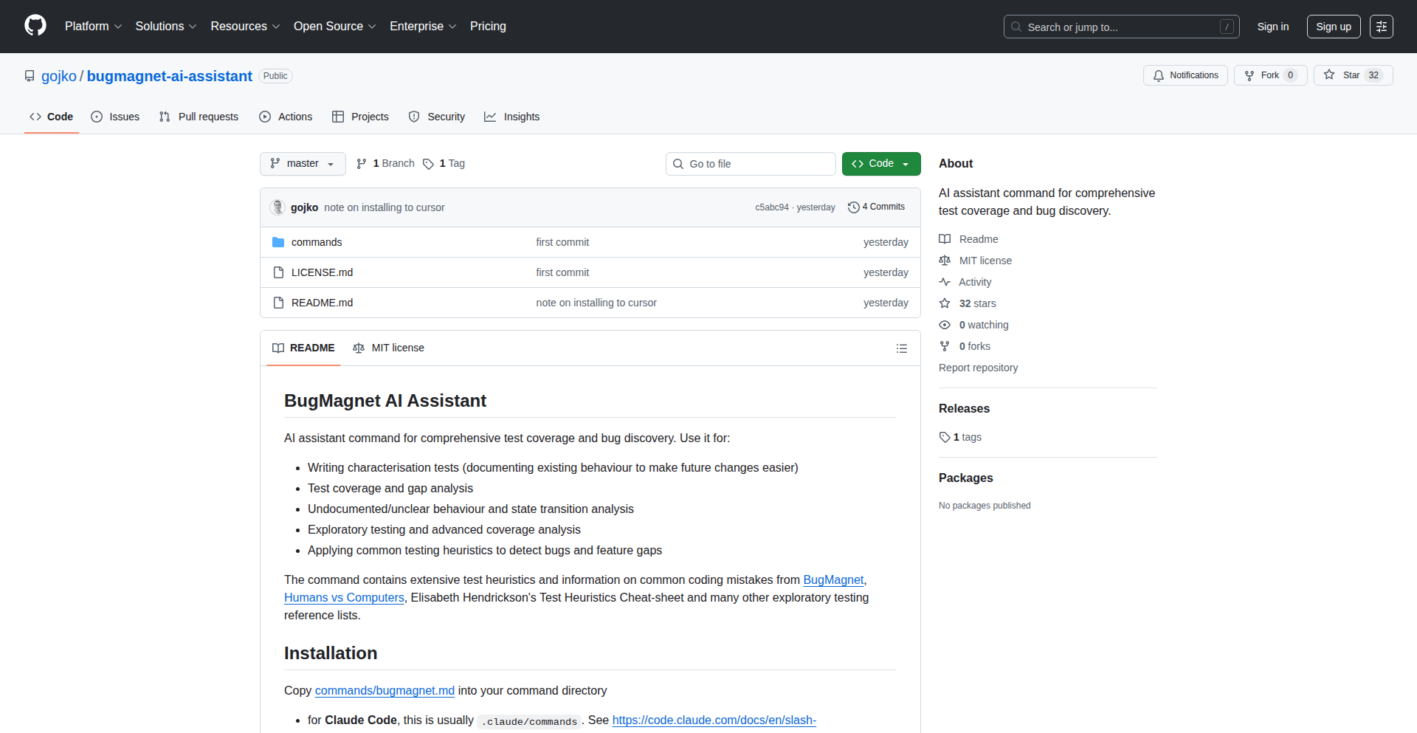
Task: Open the command palette icon top right
Action: [x=1381, y=26]
